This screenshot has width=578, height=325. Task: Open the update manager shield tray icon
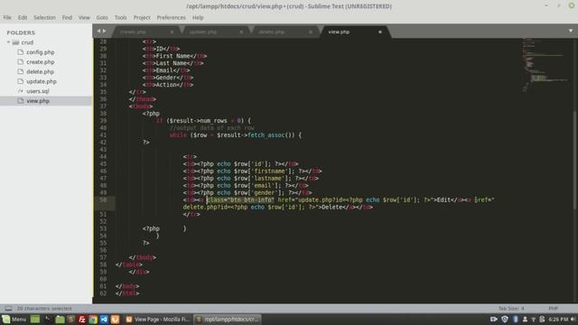(505, 319)
